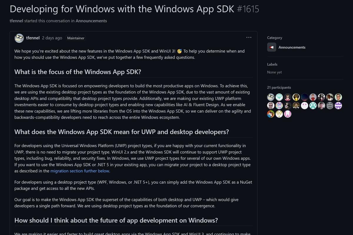
Task: Open the post options three-dot menu
Action: (x=249, y=38)
